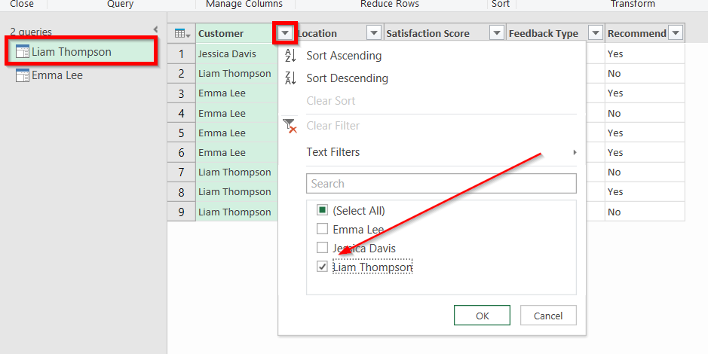Click the Emma Lee cell in row 4

point(237,113)
